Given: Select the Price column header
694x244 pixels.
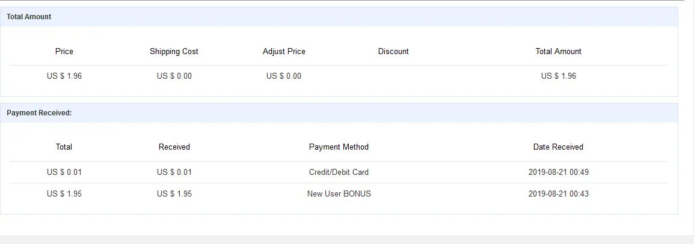Looking at the screenshot, I should click(64, 51).
